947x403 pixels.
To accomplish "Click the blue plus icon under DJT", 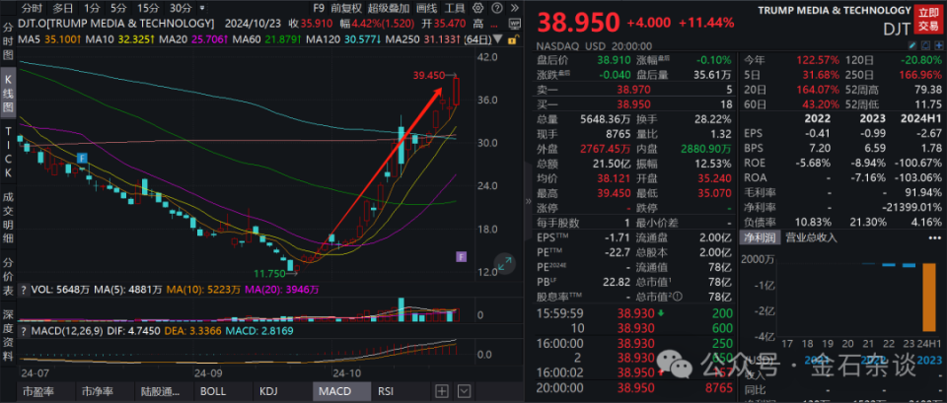I will (x=938, y=45).
